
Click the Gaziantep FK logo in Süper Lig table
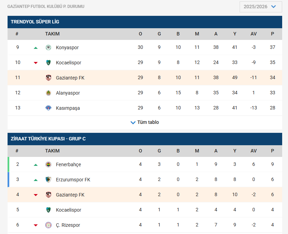point(48,78)
